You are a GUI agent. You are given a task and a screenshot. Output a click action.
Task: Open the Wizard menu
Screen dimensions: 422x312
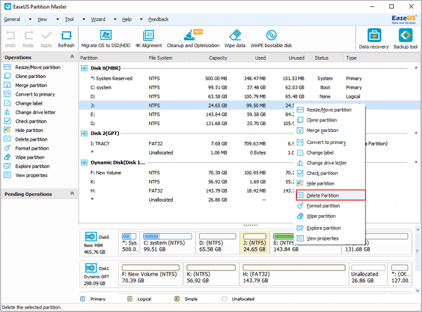(98, 20)
